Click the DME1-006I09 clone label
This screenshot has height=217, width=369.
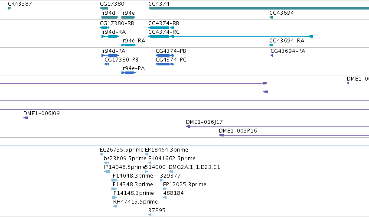42,113
